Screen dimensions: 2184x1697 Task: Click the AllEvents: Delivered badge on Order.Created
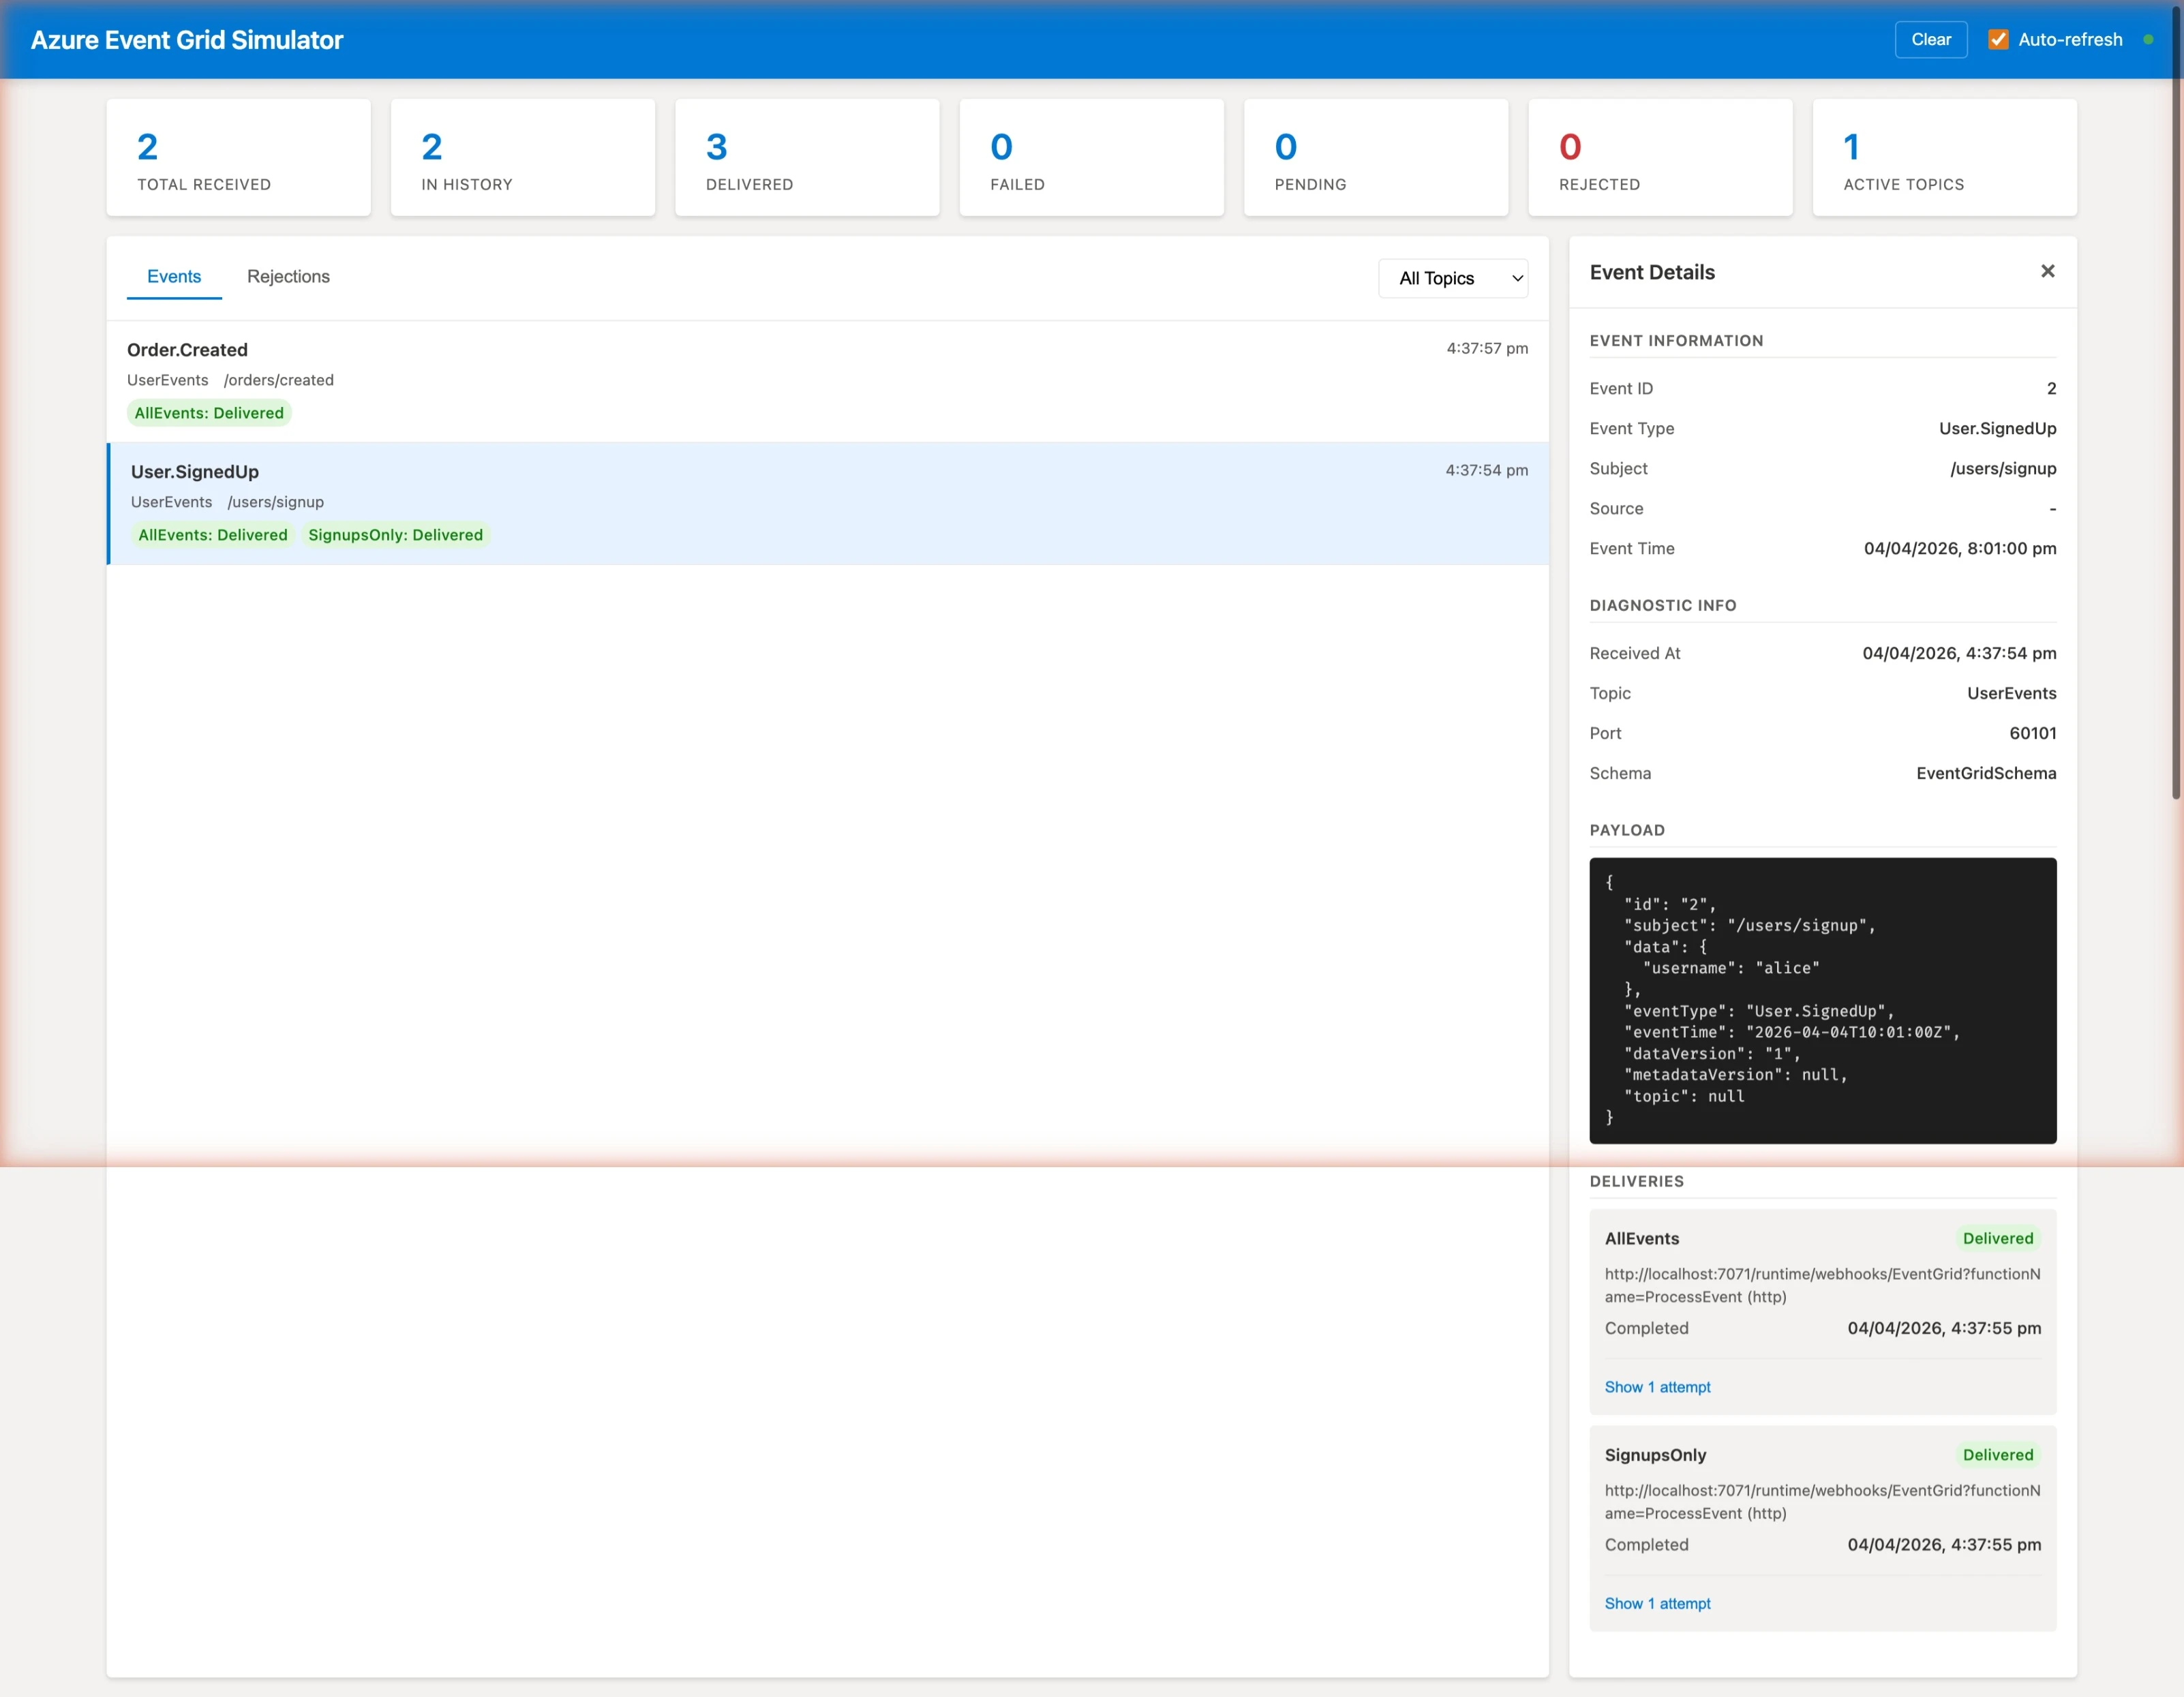208,412
